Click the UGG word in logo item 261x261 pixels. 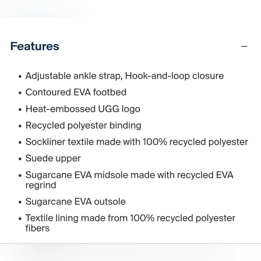pyautogui.click(x=108, y=109)
